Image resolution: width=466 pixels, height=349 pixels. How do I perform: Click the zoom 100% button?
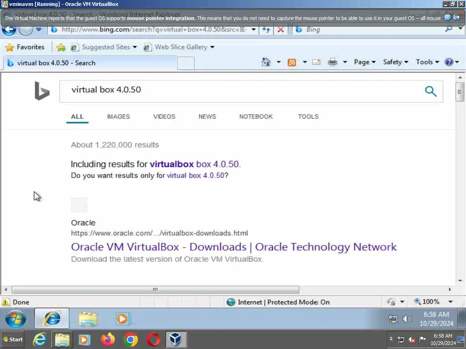tap(427, 302)
